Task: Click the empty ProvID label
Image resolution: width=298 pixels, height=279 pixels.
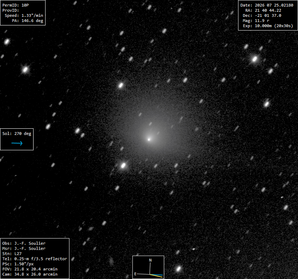Action: pyautogui.click(x=11, y=11)
